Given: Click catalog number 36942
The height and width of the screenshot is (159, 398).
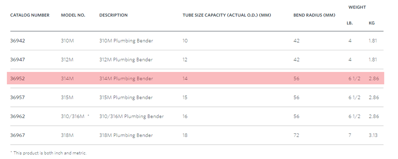Looking at the screenshot, I should pos(17,41).
